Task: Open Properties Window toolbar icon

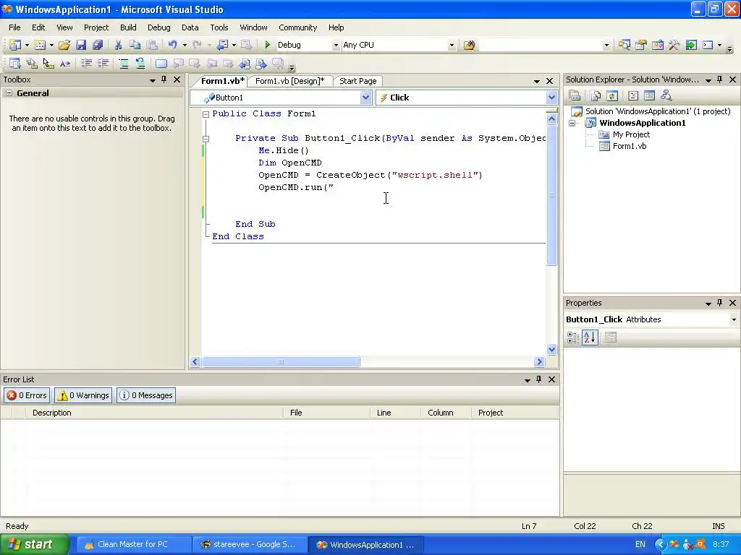Action: click(x=641, y=45)
